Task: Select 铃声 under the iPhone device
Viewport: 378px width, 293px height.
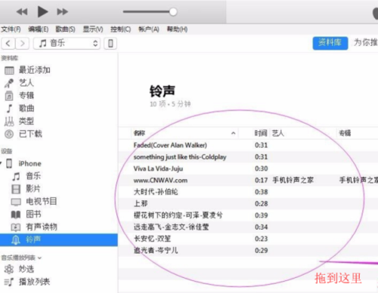Action: pyautogui.click(x=59, y=239)
